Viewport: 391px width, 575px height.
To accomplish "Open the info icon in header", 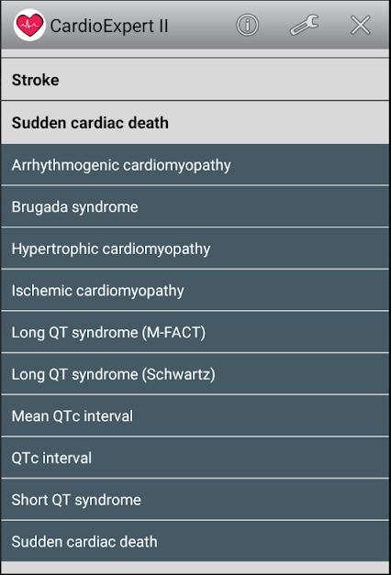I will click(x=247, y=26).
